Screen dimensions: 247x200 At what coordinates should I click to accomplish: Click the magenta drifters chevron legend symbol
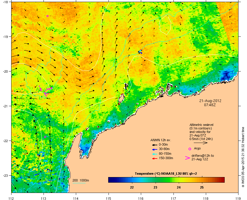pos(188,158)
